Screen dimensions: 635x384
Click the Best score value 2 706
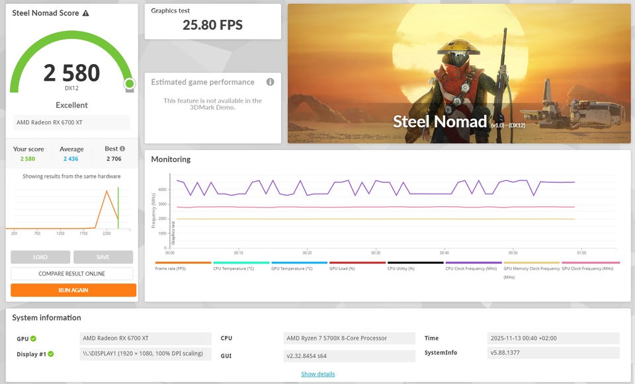pos(114,159)
